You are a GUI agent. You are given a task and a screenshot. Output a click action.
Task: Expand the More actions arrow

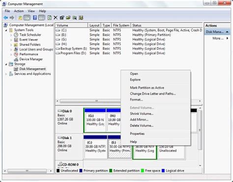227,38
